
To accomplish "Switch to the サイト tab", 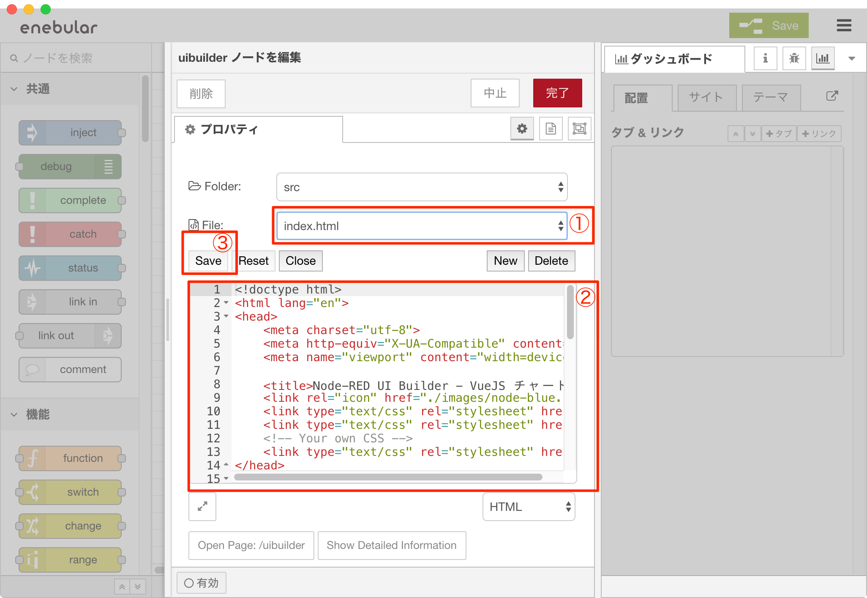I will click(706, 98).
